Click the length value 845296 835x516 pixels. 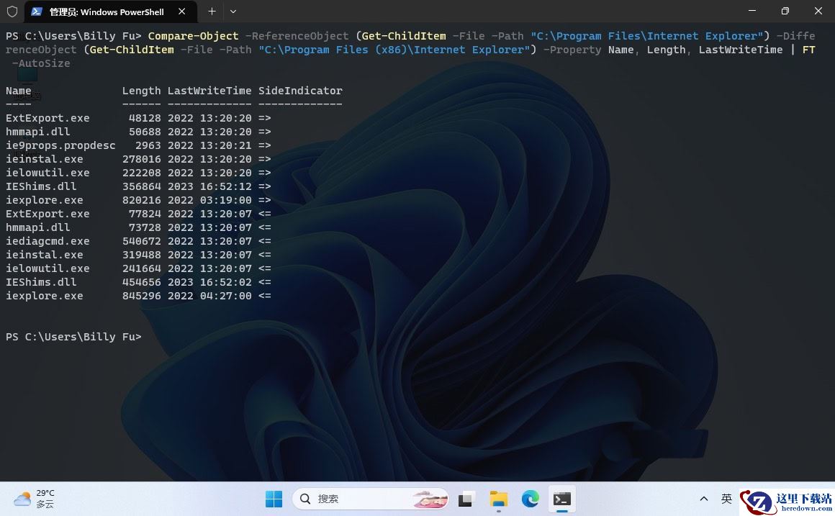pyautogui.click(x=141, y=296)
